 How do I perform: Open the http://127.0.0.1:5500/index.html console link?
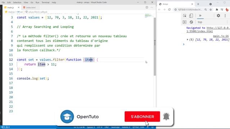pos(208,29)
